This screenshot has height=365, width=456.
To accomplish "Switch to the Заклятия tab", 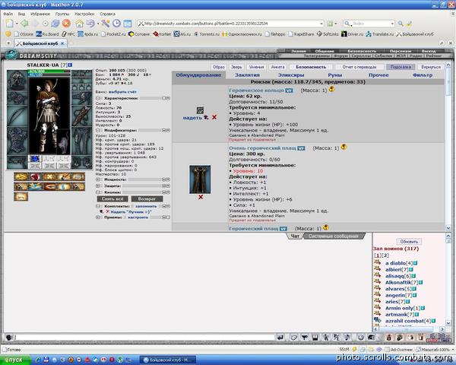I will (x=247, y=75).
